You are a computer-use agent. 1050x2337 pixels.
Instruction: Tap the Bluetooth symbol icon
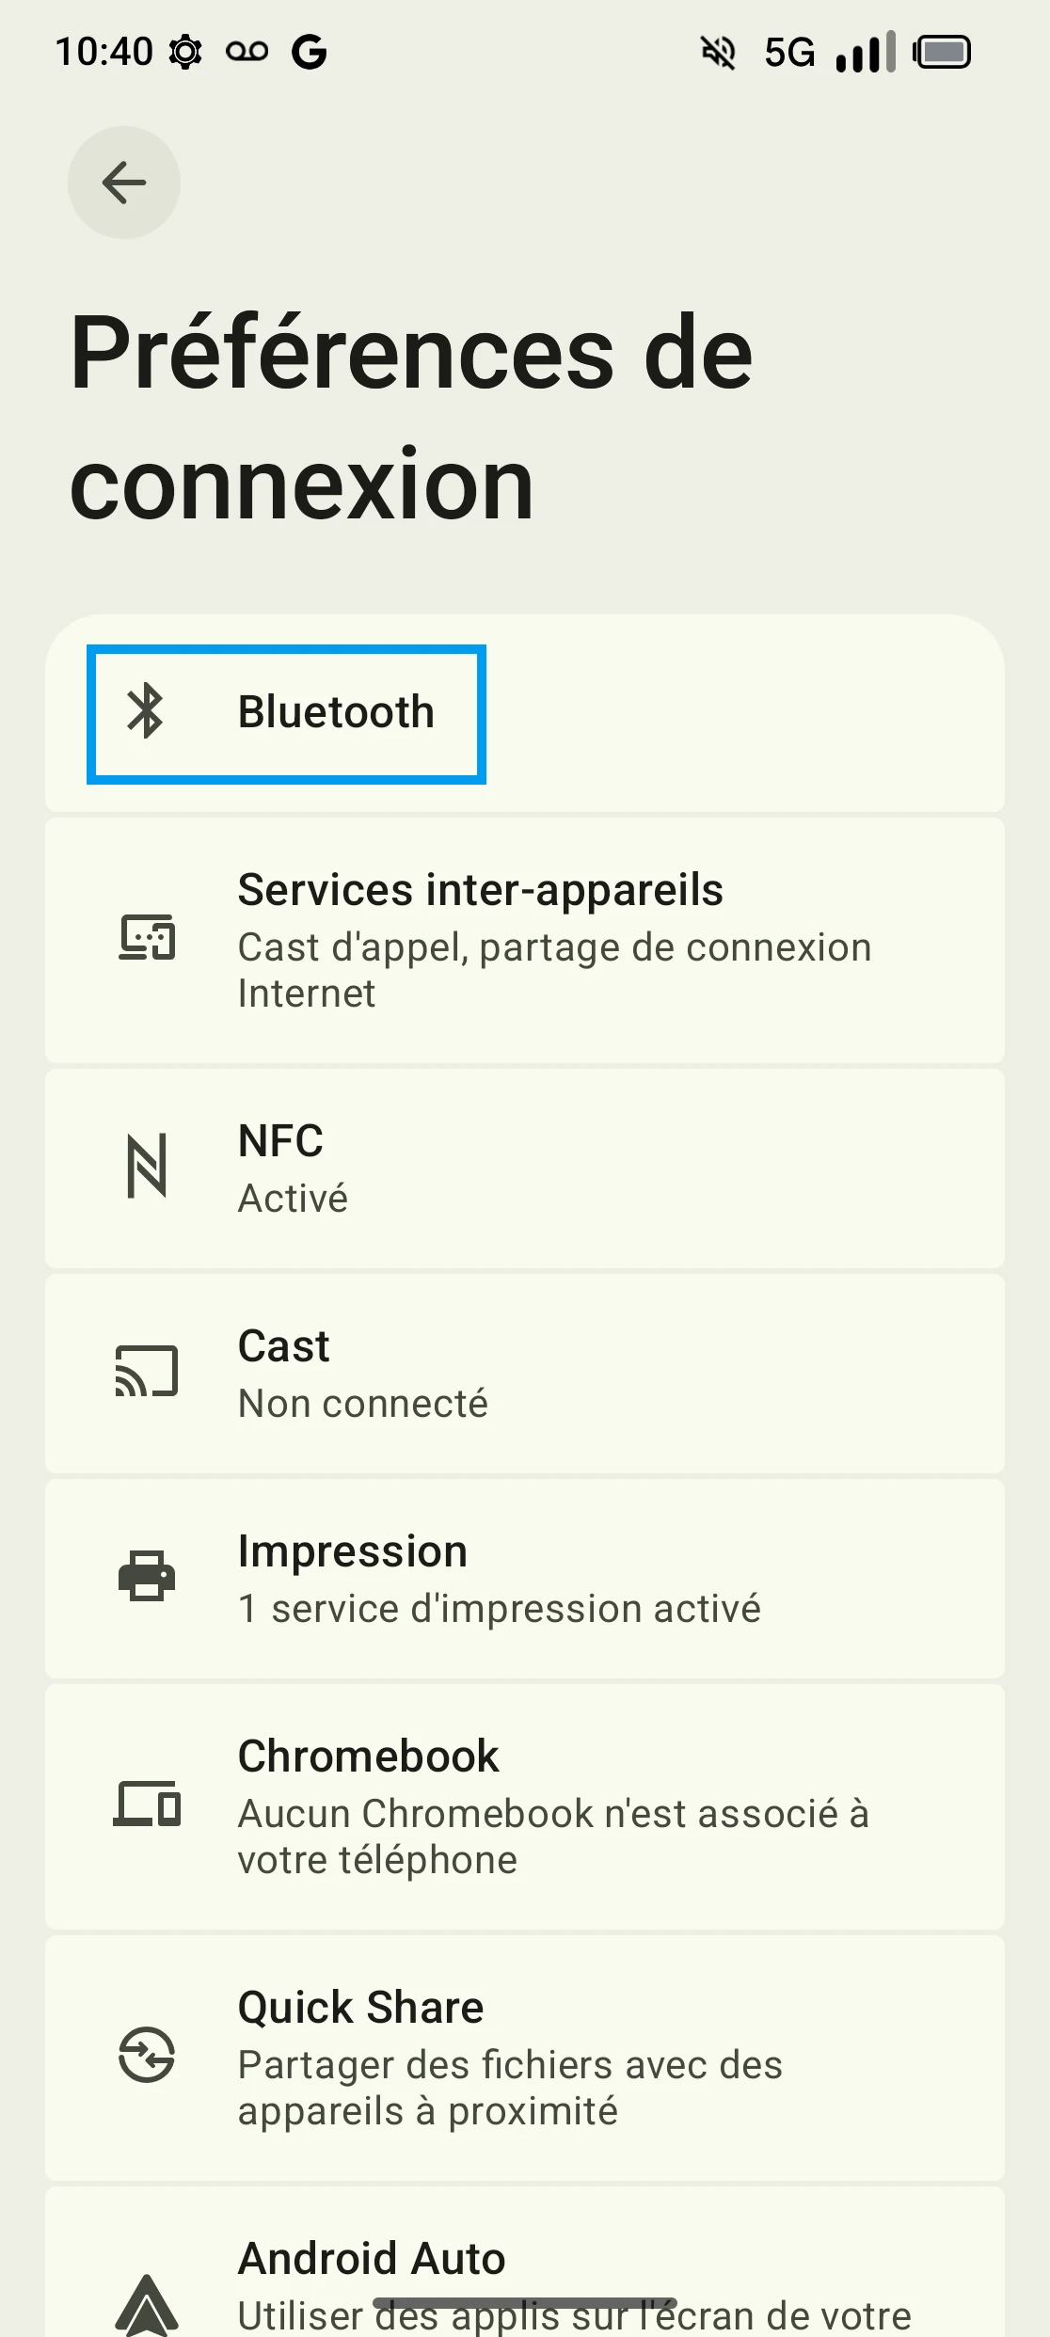tap(146, 711)
